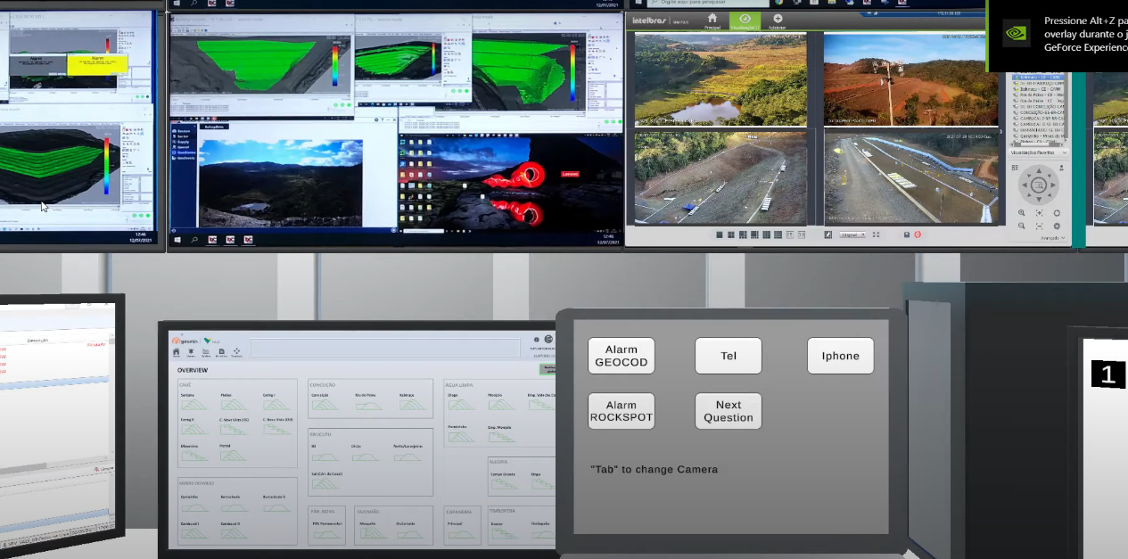Select the red hillside pole camera feed

pos(910,79)
